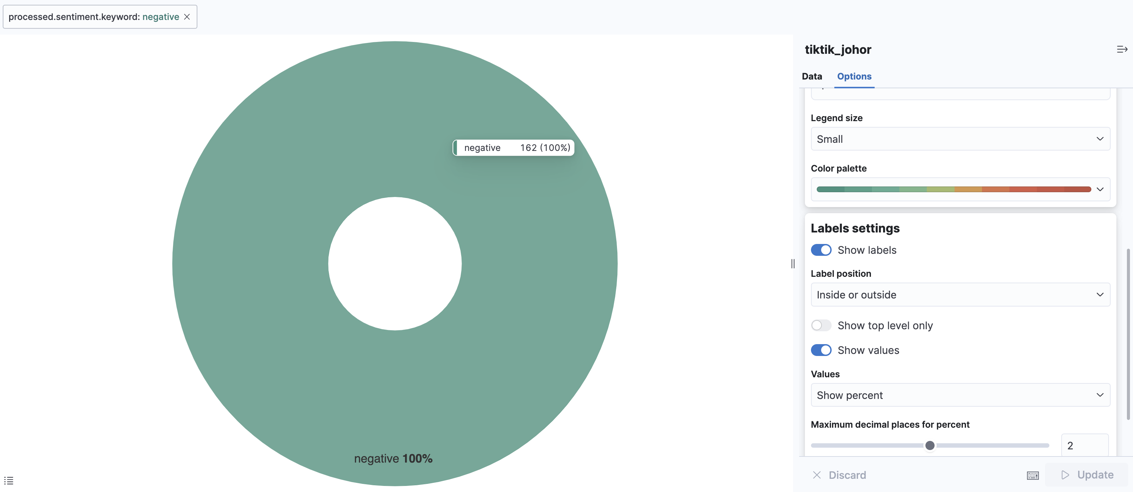The width and height of the screenshot is (1133, 492).
Task: Toggle the chart legend list icon
Action: 9,480
